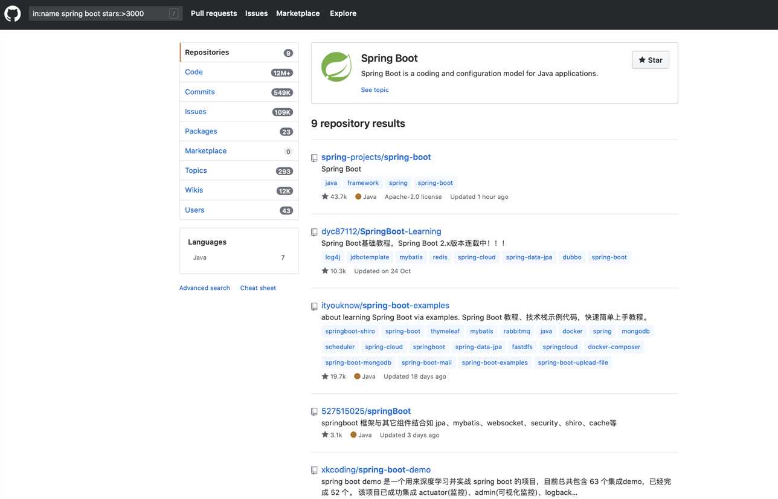778x499 pixels.
Task: Click the fastdfs topic tag
Action: 522,347
